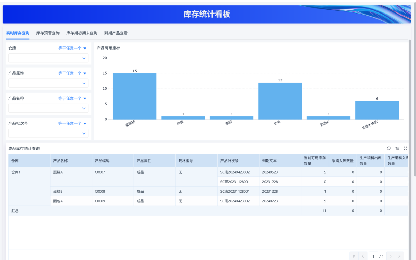Viewport: 416px width, 260px height.
Task: Click the page number input field
Action: 373,256
